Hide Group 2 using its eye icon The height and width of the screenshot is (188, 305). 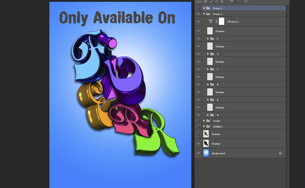(x=198, y=14)
